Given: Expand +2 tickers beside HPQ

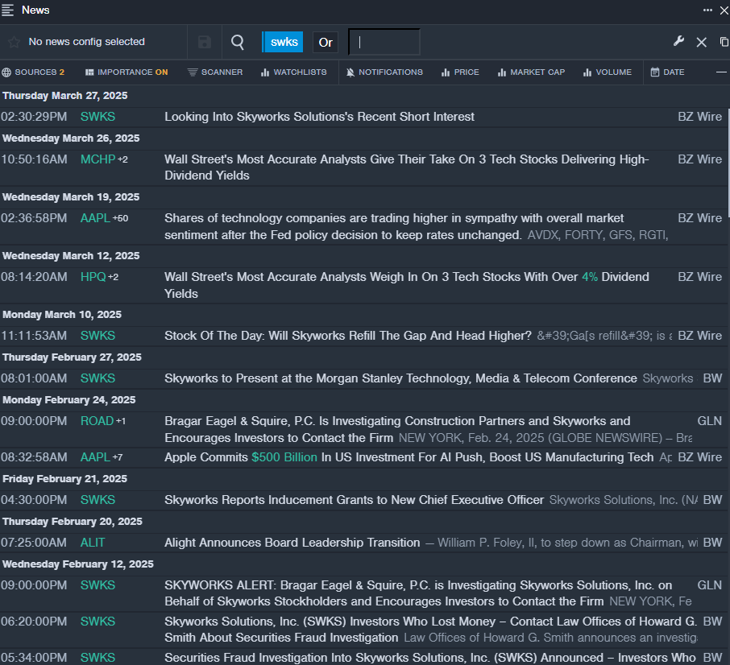Looking at the screenshot, I should pyautogui.click(x=113, y=277).
